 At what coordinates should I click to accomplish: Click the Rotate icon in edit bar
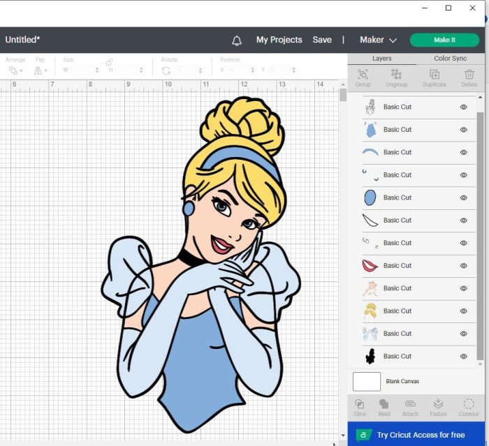166,70
